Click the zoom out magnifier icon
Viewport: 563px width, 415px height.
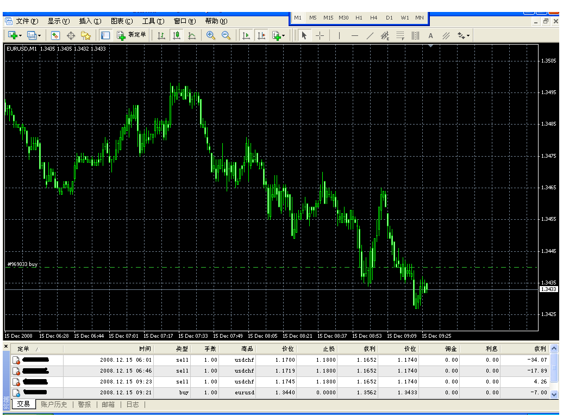[226, 35]
